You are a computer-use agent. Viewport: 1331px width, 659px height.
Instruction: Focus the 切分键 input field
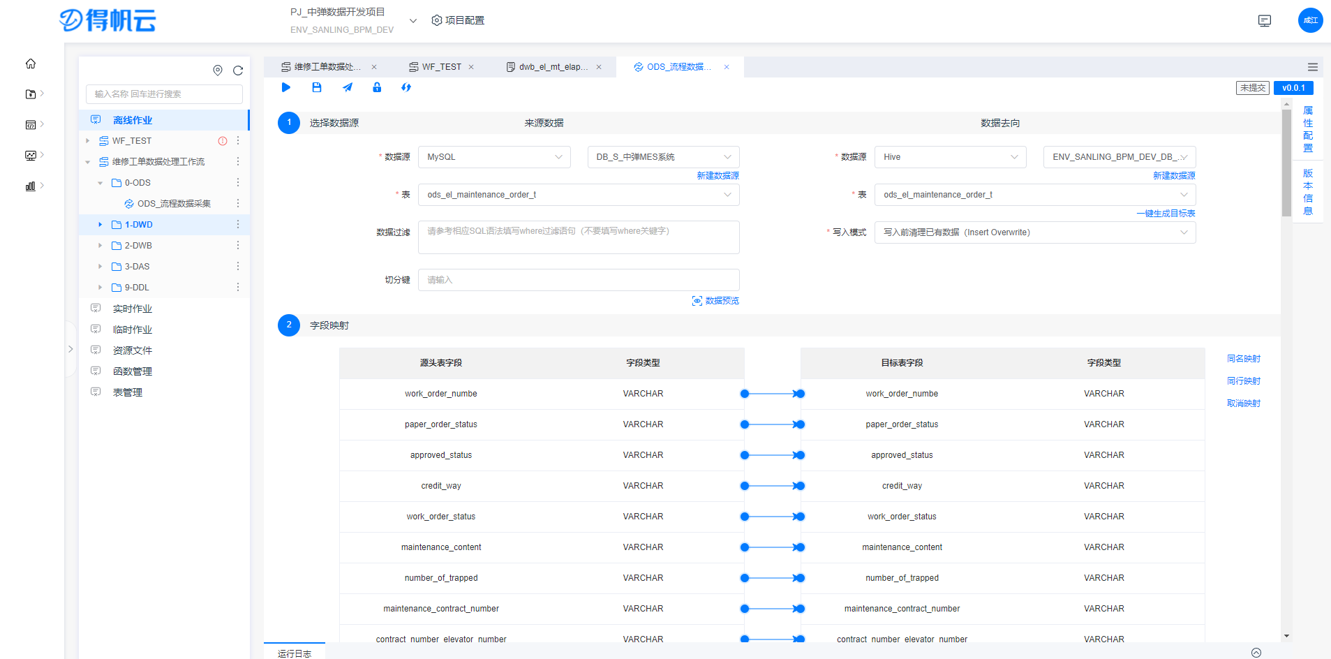pos(579,280)
